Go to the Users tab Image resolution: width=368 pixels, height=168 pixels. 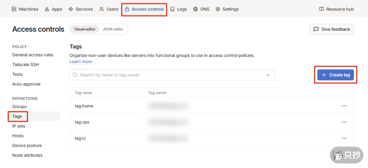(109, 9)
